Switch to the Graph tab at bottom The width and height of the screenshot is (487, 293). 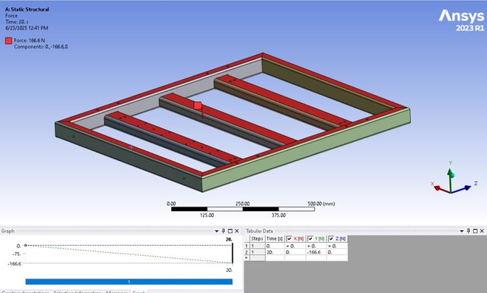pos(138,291)
